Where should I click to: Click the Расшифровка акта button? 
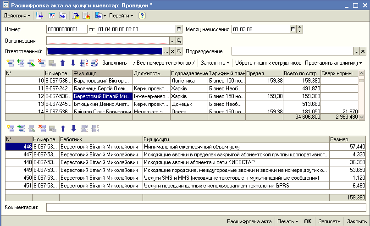(250, 221)
